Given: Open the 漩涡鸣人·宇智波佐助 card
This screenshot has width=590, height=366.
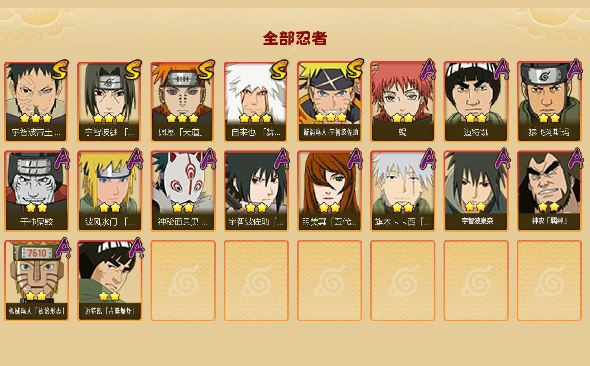Looking at the screenshot, I should click(329, 102).
